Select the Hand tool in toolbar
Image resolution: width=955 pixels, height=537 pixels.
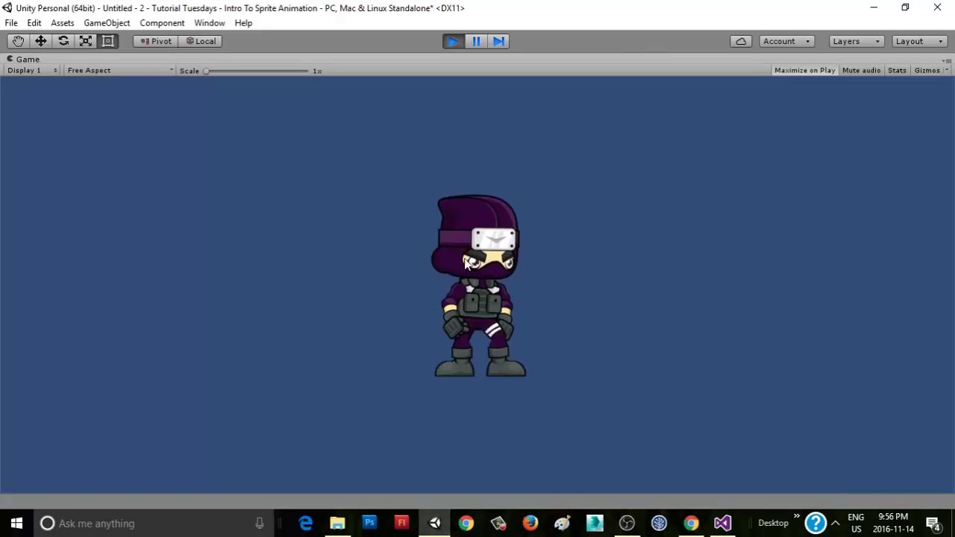click(x=18, y=41)
